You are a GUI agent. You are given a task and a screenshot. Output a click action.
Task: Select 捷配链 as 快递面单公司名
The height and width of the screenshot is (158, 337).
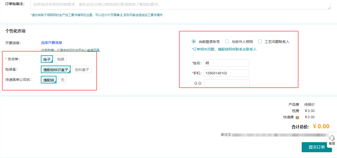pyautogui.click(x=48, y=80)
